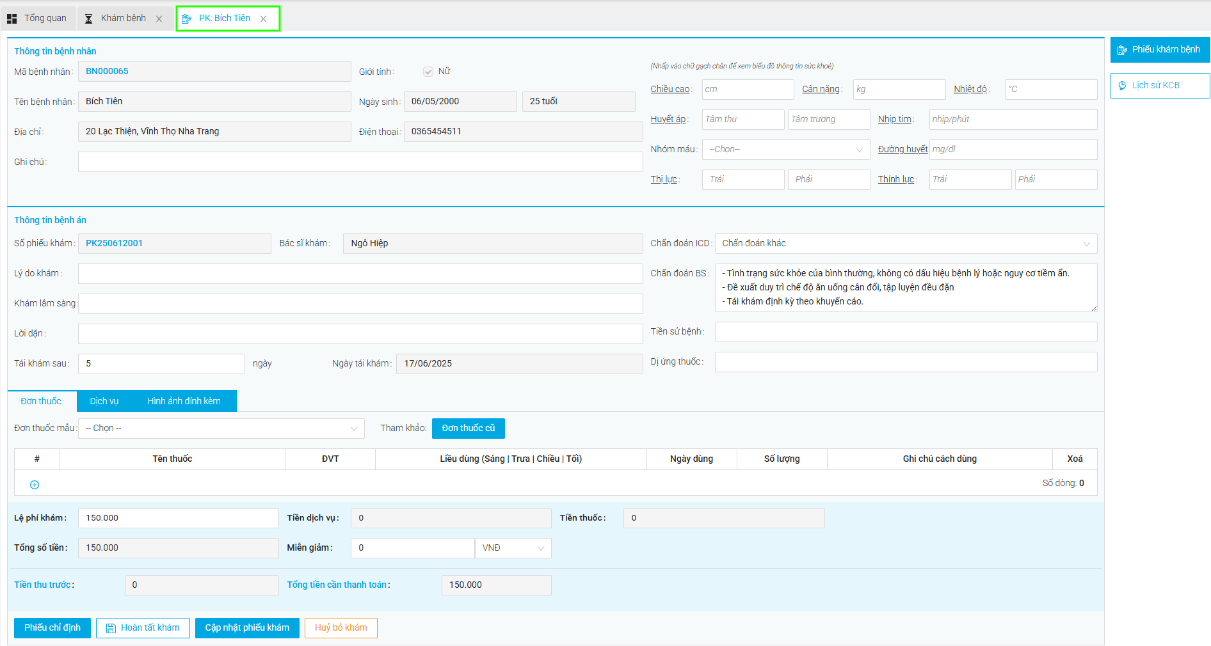Click the Tổng tiền cần thanh toán 150.000 value
1211x646 pixels.
click(496, 585)
